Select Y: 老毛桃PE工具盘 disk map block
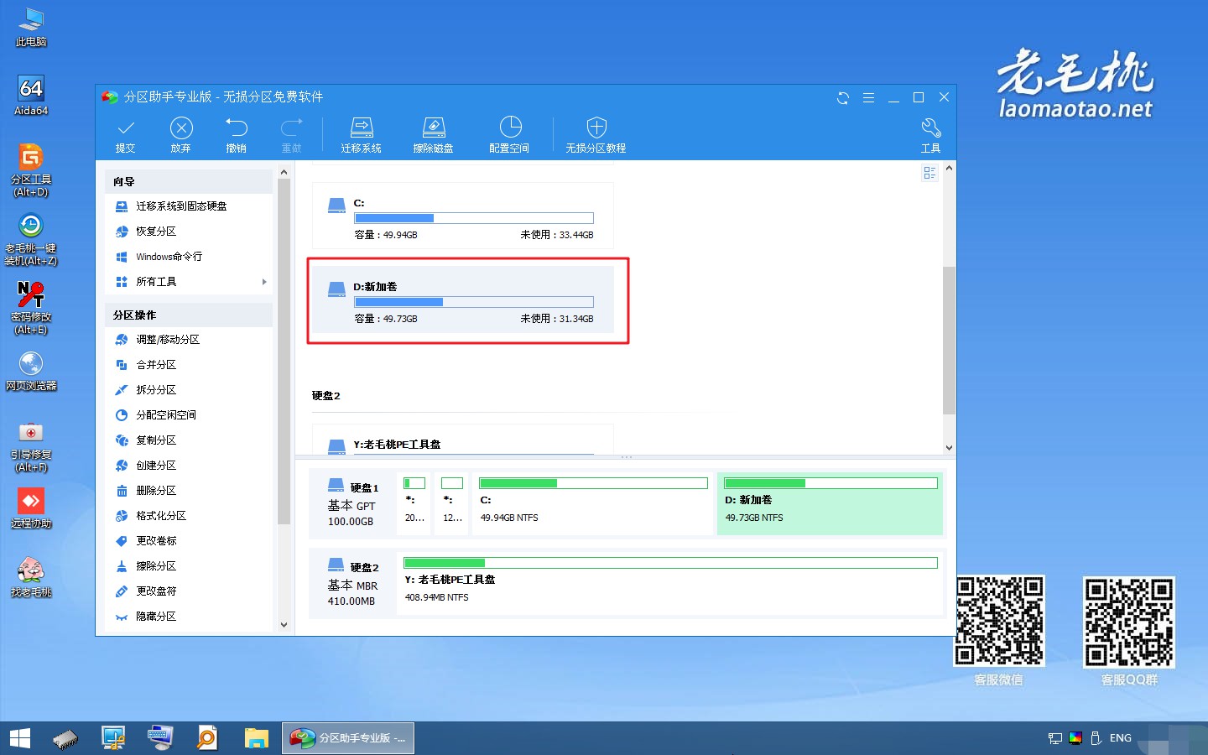This screenshot has height=755, width=1208. pyautogui.click(x=671, y=584)
